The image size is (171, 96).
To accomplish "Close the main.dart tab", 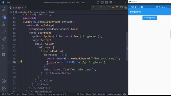I will coord(25,8).
